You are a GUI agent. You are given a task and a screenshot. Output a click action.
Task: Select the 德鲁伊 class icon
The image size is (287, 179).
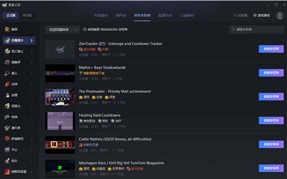7,63
